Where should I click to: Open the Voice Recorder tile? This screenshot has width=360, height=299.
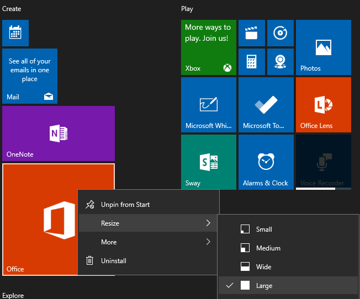click(x=323, y=162)
